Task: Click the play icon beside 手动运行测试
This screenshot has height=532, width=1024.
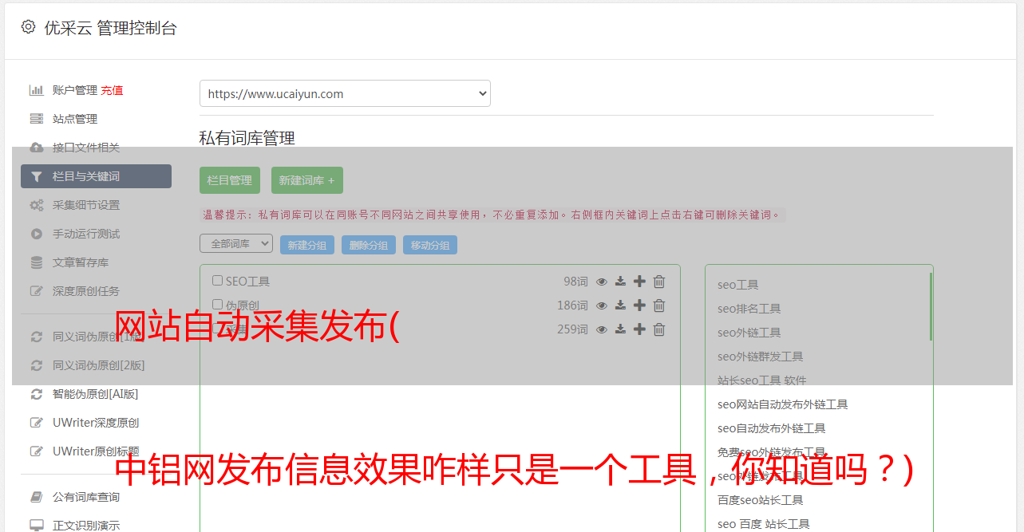Action: click(36, 234)
